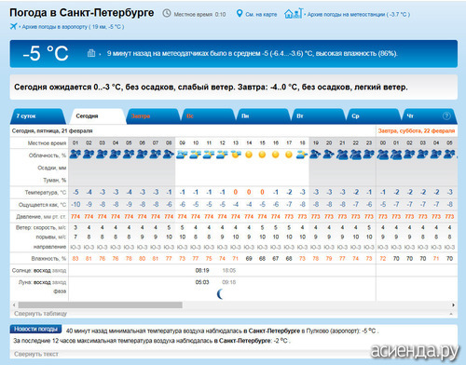Click the horizontal scrollbar thumb under the table
The image size is (466, 365).
click(101, 305)
